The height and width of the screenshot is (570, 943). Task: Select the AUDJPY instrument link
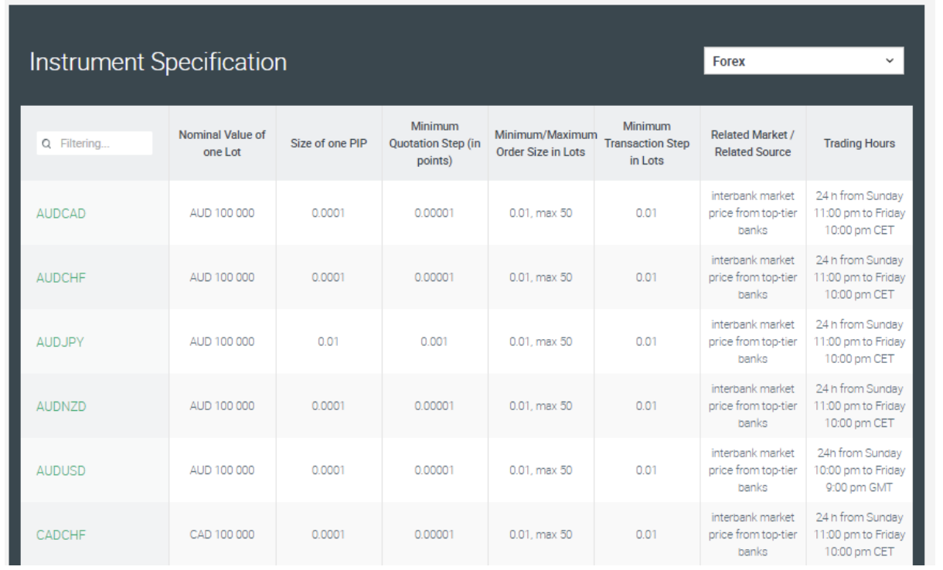(x=60, y=342)
